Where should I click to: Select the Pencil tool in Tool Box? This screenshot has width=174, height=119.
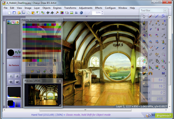tap(150, 17)
